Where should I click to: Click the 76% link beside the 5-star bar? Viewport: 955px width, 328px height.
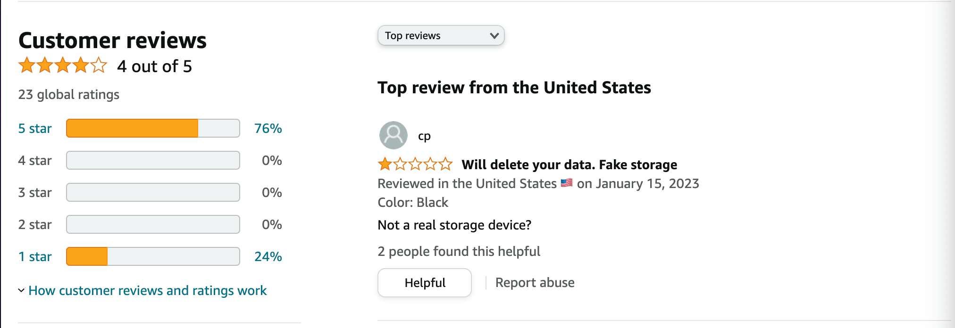point(268,128)
